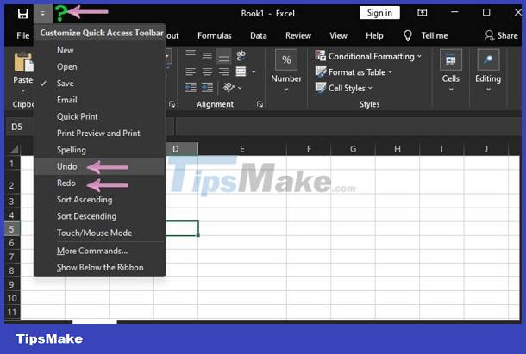Enable Sort Ascending in the menu

pos(99,200)
